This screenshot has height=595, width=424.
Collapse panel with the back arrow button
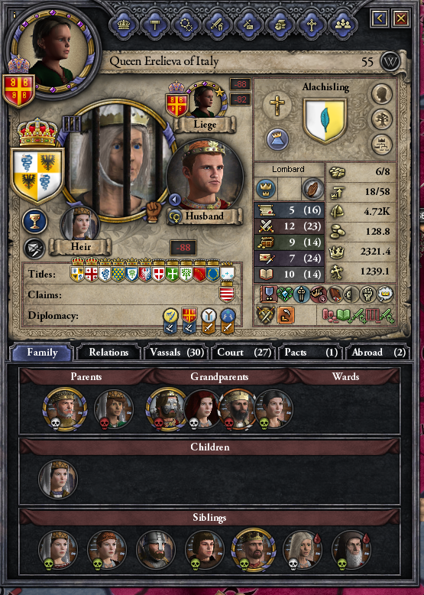(x=380, y=18)
